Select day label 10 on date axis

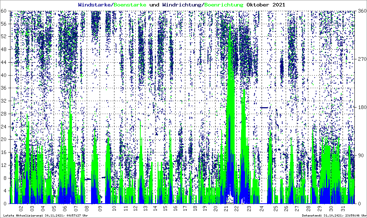pyautogui.click(x=114, y=208)
